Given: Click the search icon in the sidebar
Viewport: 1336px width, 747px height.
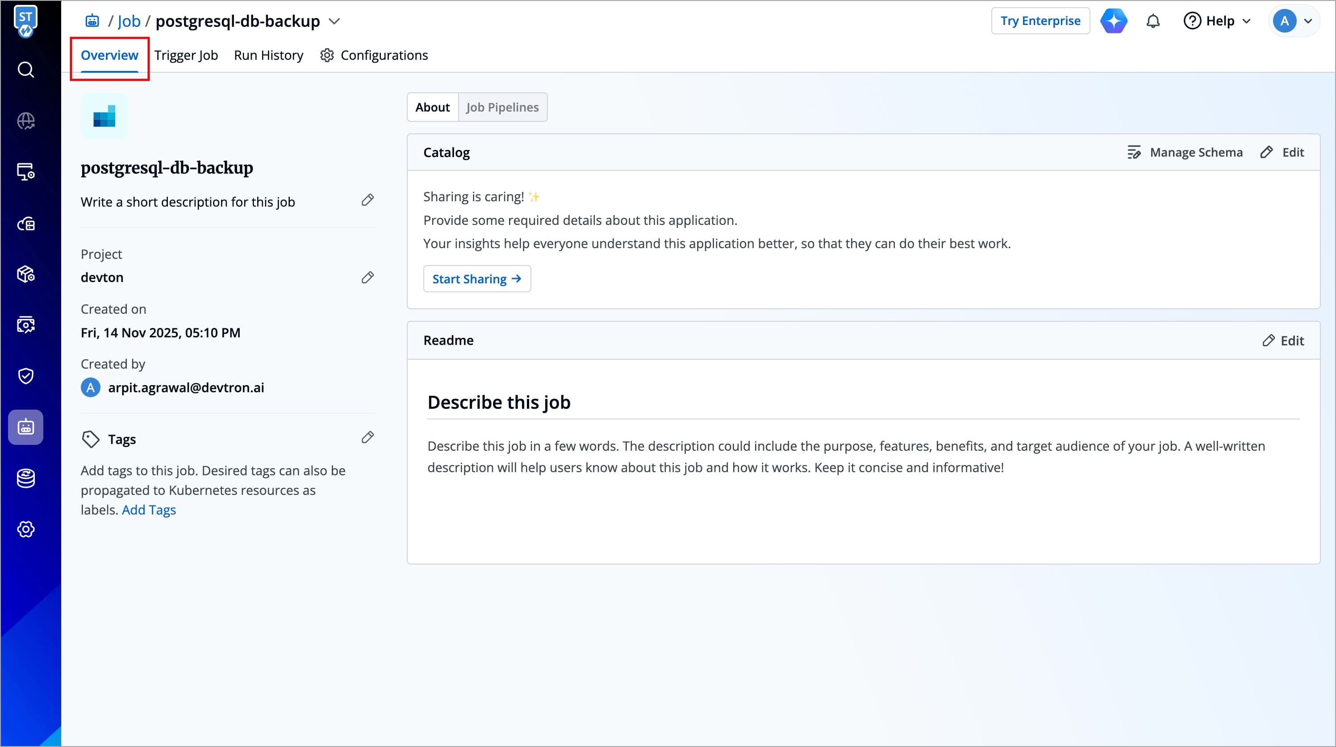Looking at the screenshot, I should [25, 70].
